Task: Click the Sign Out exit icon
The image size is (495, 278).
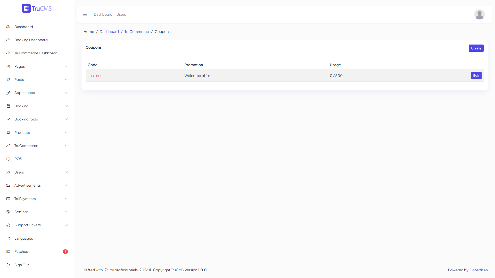Action: [8, 265]
